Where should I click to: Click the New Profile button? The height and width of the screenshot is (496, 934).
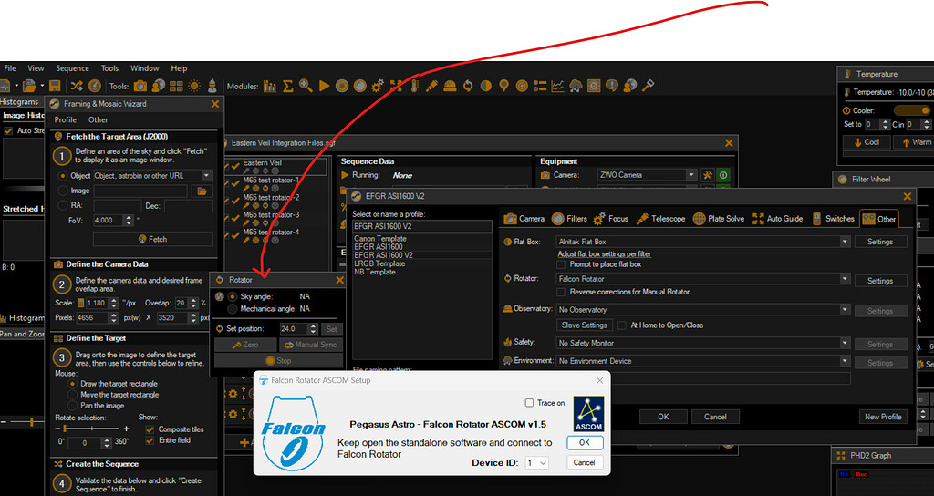pyautogui.click(x=883, y=417)
